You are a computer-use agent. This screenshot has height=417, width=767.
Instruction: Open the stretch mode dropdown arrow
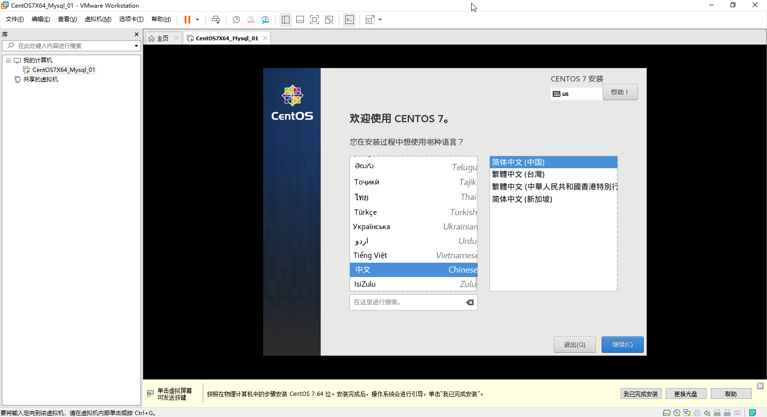(380, 20)
